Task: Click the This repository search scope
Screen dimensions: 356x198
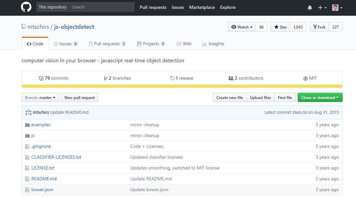Action: (x=53, y=7)
